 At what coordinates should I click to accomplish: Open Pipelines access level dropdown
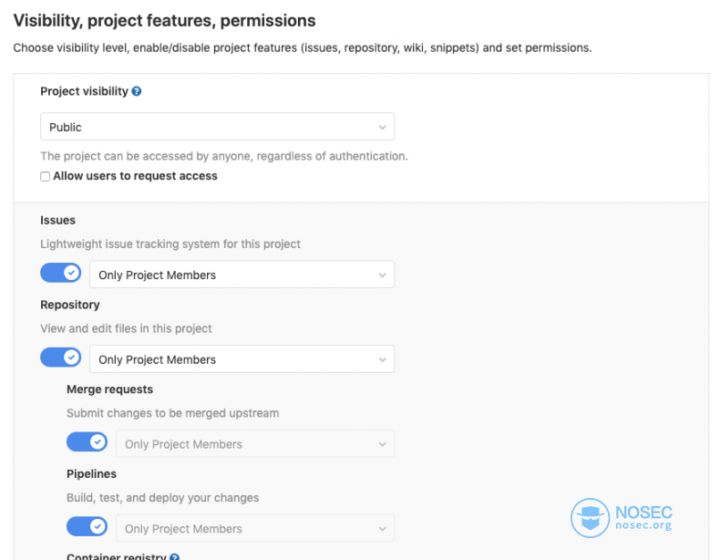[x=255, y=528]
